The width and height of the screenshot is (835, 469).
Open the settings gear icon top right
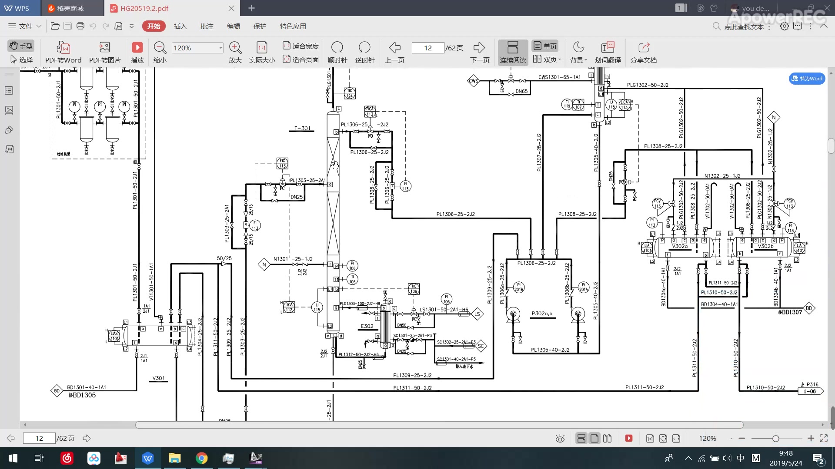784,26
